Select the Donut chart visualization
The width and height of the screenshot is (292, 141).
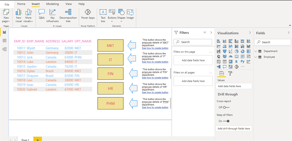pyautogui.click(x=243, y=51)
